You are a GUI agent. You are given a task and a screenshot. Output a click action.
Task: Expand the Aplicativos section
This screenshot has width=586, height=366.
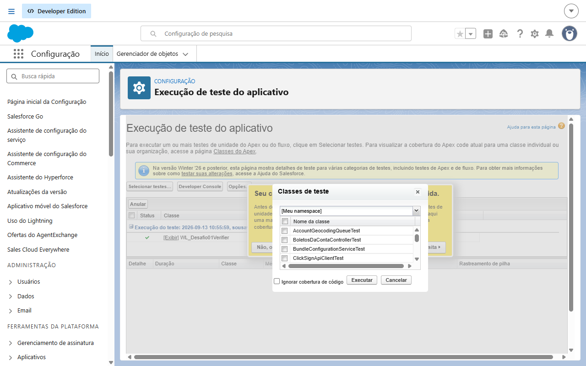(x=11, y=357)
